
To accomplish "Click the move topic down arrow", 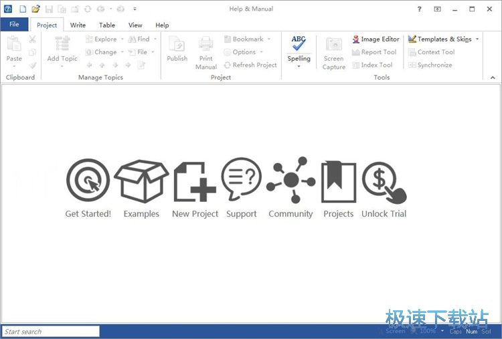I will [115, 66].
